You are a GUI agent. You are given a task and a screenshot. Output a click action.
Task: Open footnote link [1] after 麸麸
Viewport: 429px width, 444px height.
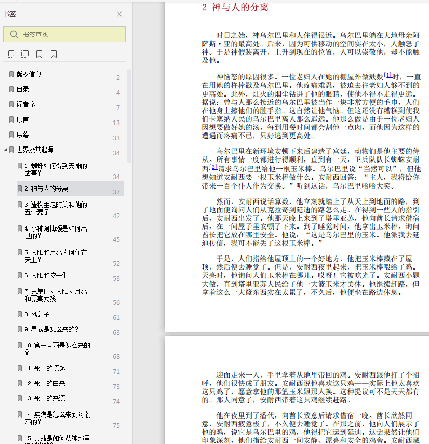[x=388, y=75]
